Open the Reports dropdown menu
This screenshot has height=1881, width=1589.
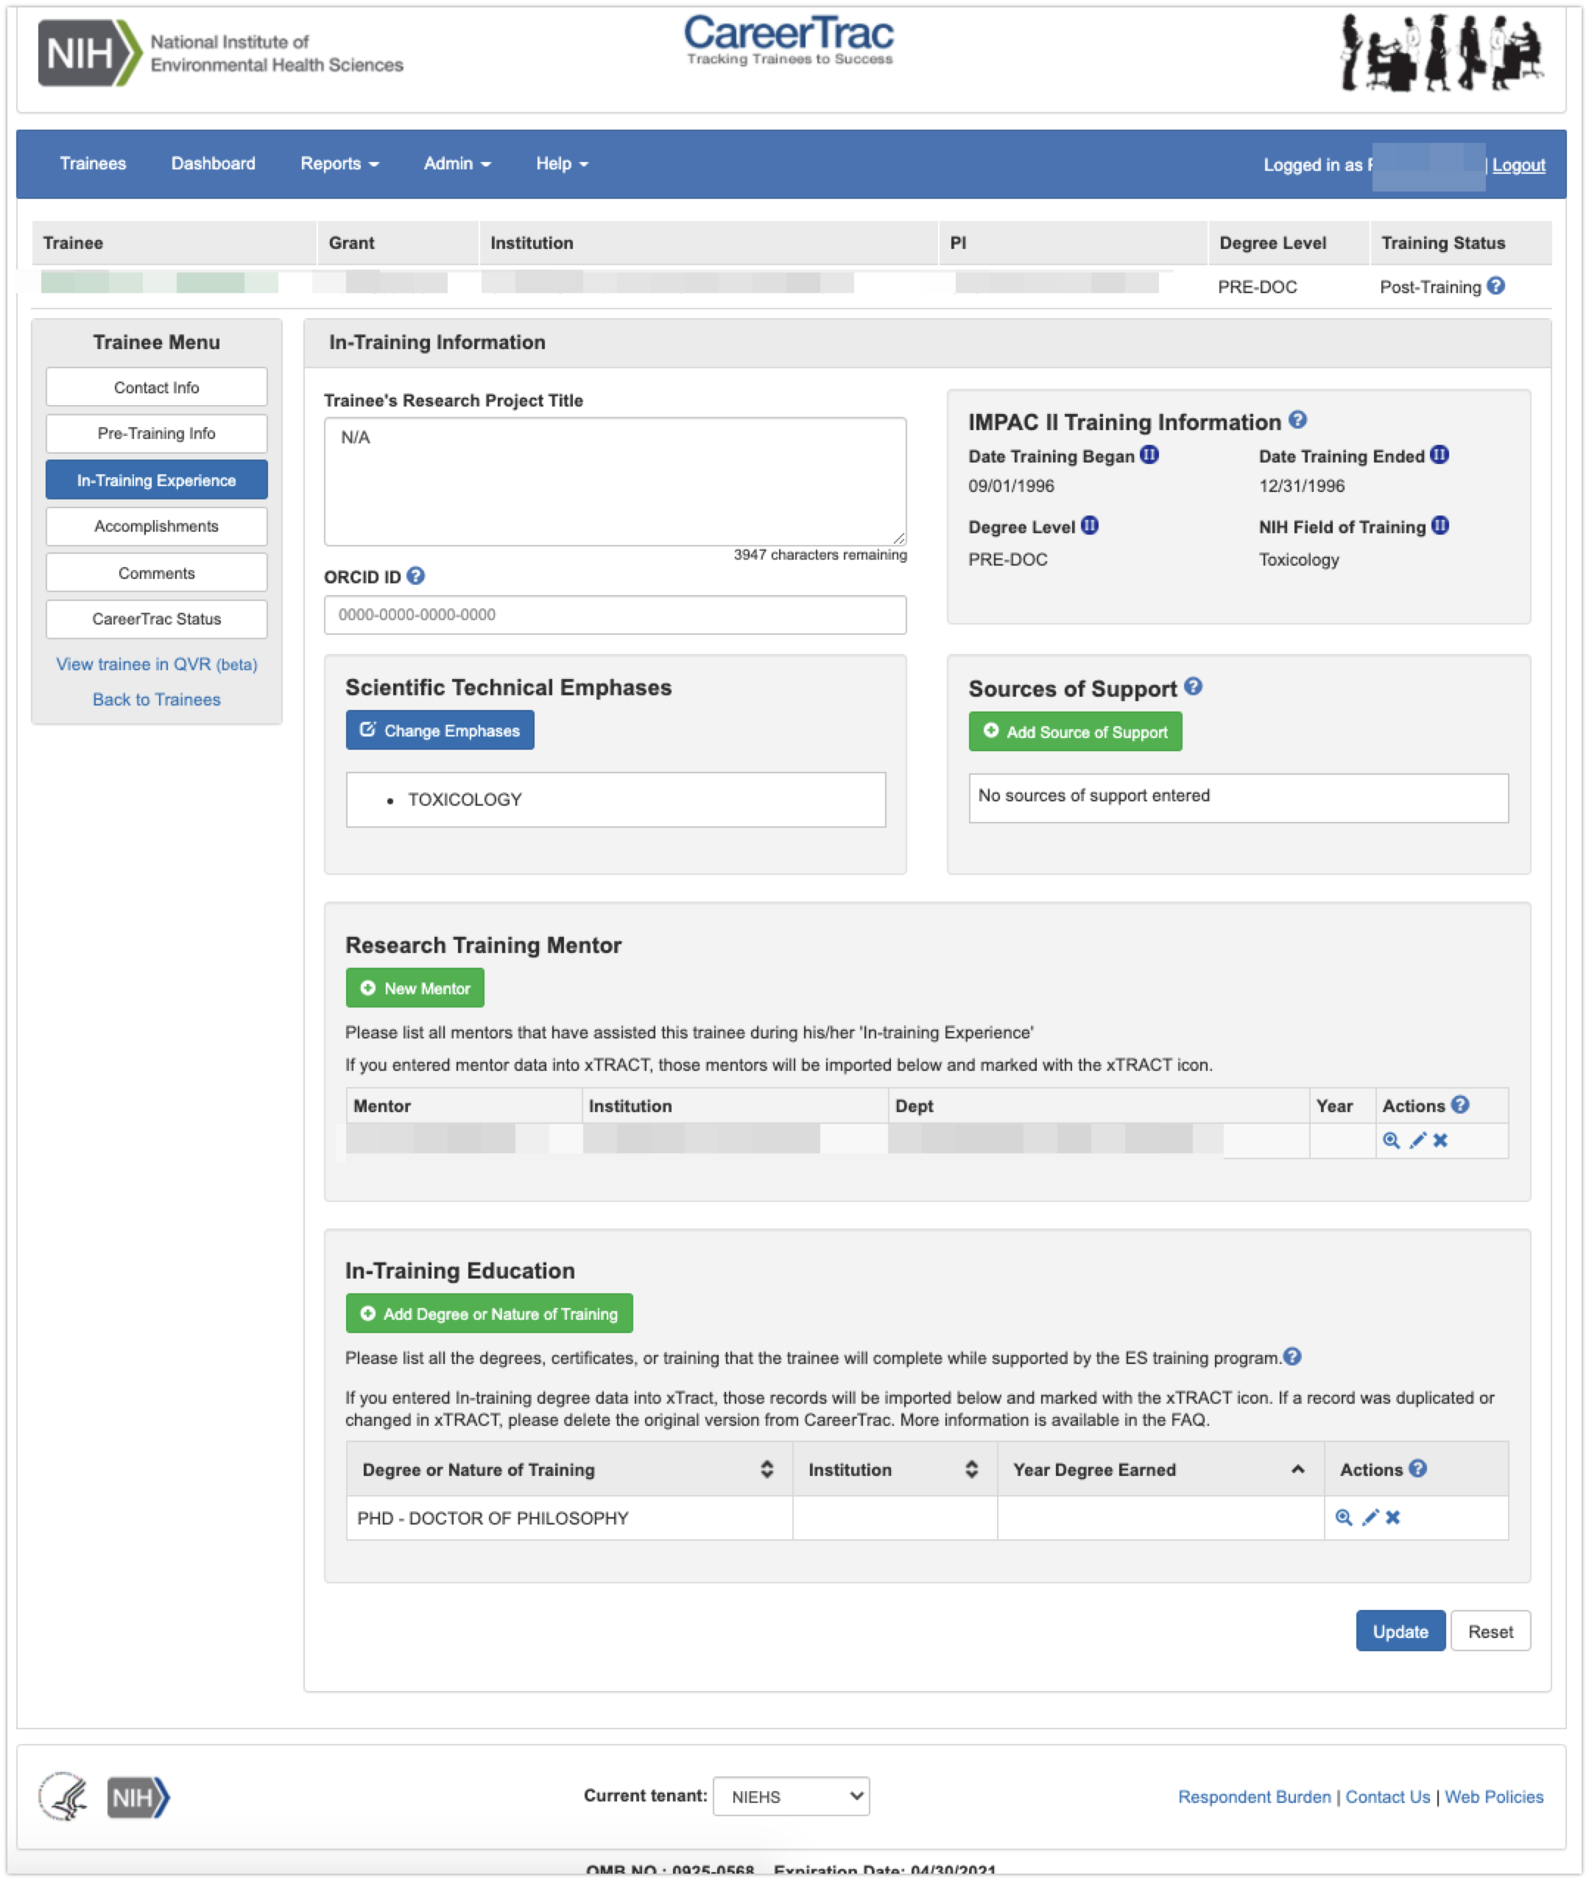339,164
